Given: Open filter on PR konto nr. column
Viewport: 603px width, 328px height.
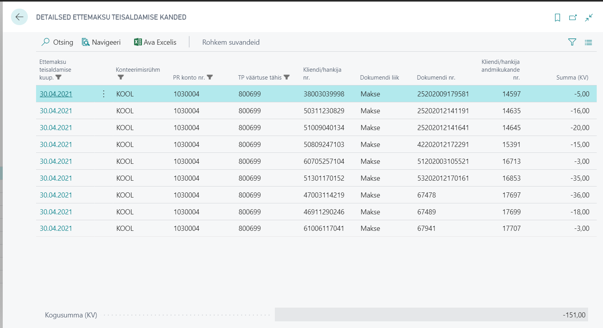Looking at the screenshot, I should click(x=210, y=77).
